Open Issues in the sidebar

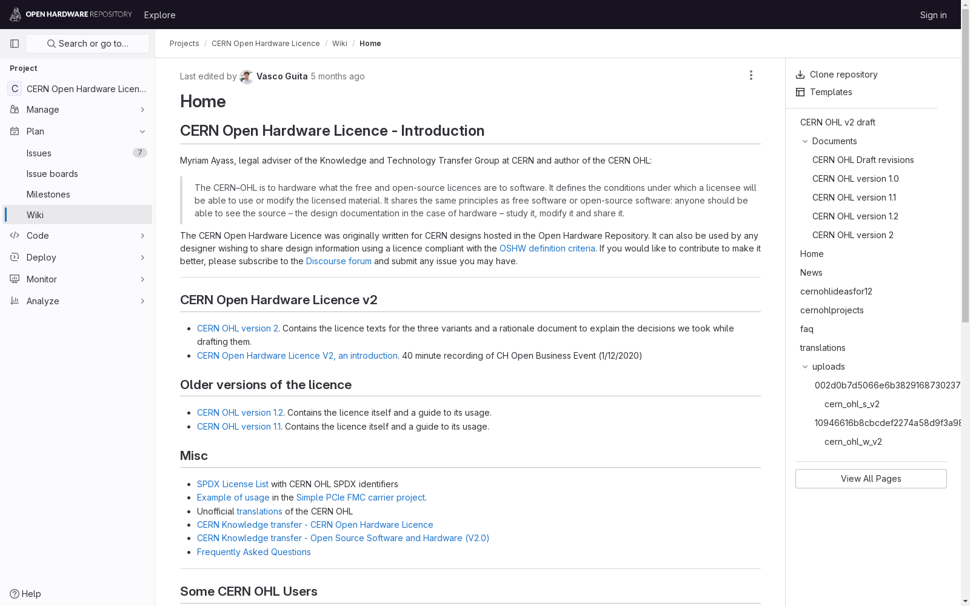(78, 153)
